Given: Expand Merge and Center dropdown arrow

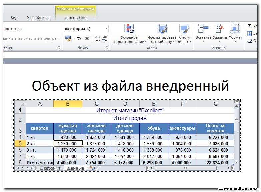Looking at the screenshot, I should pos(59,38).
